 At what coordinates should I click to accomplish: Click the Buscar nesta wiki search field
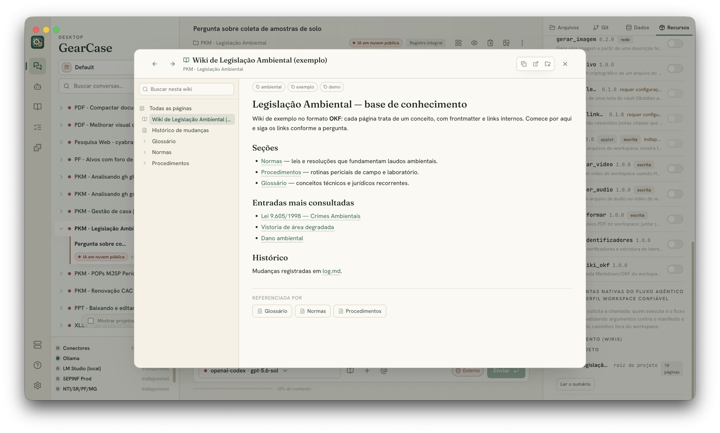(186, 89)
